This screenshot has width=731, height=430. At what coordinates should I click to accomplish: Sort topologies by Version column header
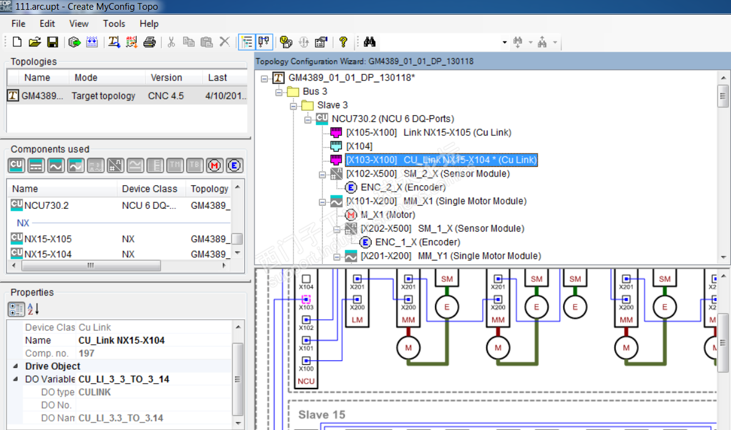(166, 77)
